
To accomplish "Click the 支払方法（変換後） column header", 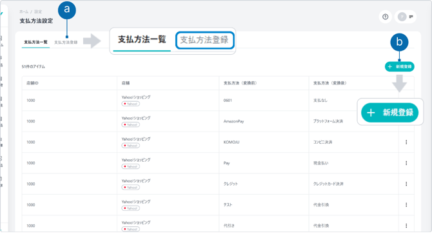I will [329, 83].
